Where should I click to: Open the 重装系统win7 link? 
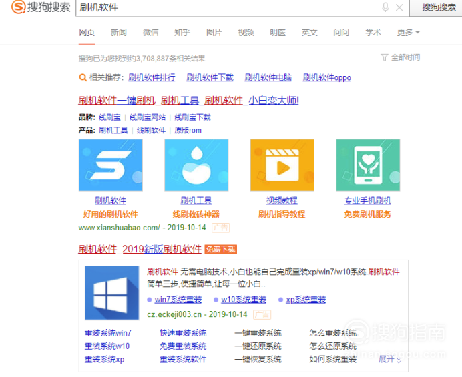(108, 333)
